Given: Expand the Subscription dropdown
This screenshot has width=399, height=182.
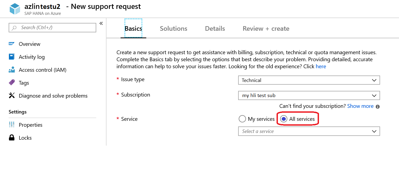Looking at the screenshot, I should [x=309, y=95].
